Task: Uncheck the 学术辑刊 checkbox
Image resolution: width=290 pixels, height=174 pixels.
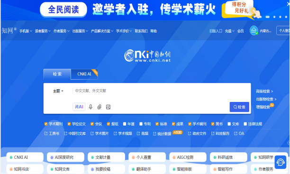Action: pyautogui.click(x=190, y=124)
